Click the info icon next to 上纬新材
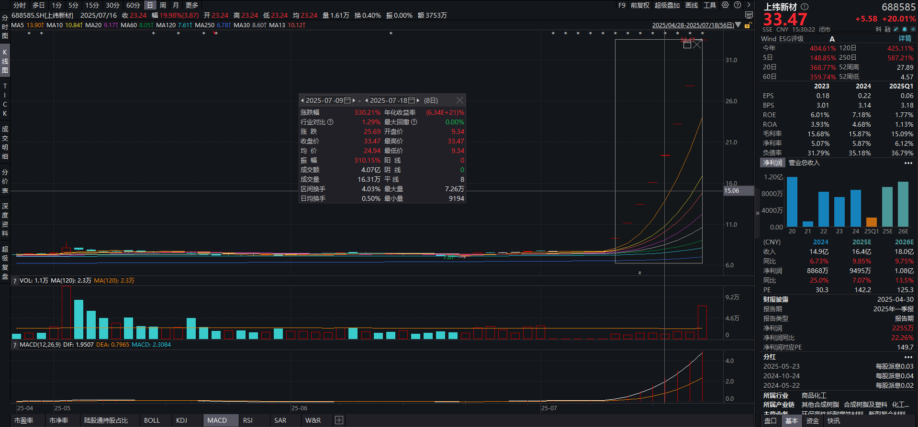 805,7
